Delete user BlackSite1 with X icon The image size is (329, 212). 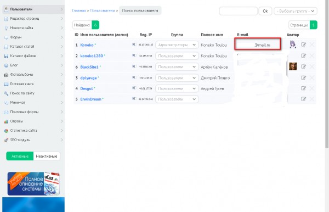pyautogui.click(x=312, y=66)
